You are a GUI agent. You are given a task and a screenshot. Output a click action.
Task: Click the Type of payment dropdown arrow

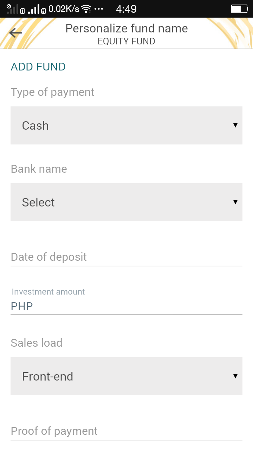tap(235, 125)
